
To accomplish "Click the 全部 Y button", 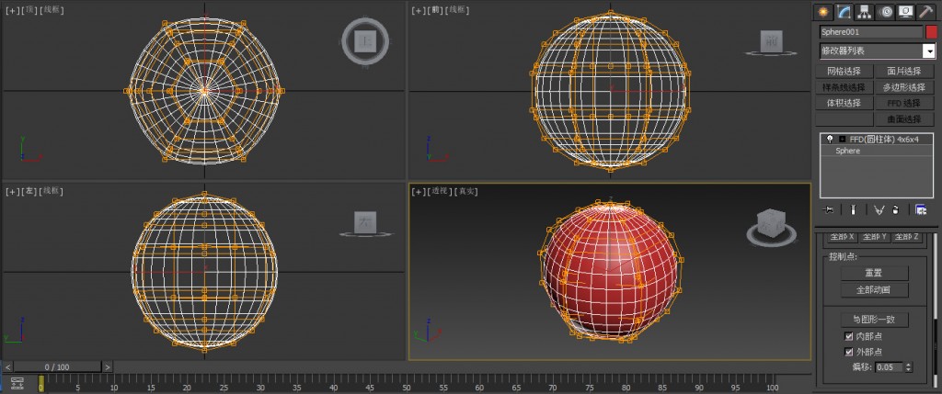I will point(874,236).
